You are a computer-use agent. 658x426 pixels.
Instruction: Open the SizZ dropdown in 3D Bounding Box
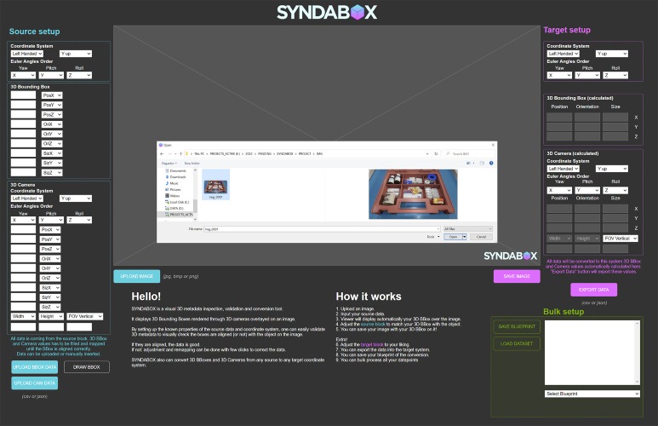(x=52, y=173)
